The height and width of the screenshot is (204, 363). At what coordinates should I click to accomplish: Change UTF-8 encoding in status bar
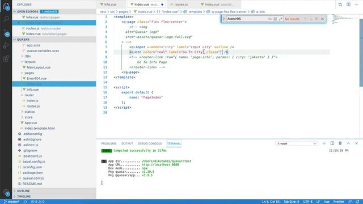[307, 202]
